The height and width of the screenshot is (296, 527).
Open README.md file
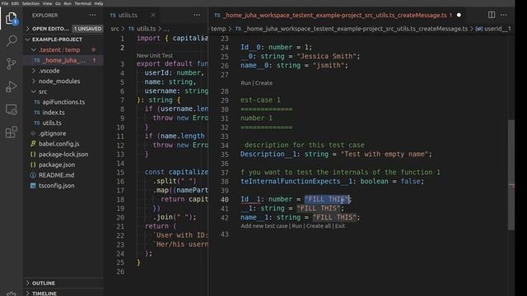coord(56,175)
